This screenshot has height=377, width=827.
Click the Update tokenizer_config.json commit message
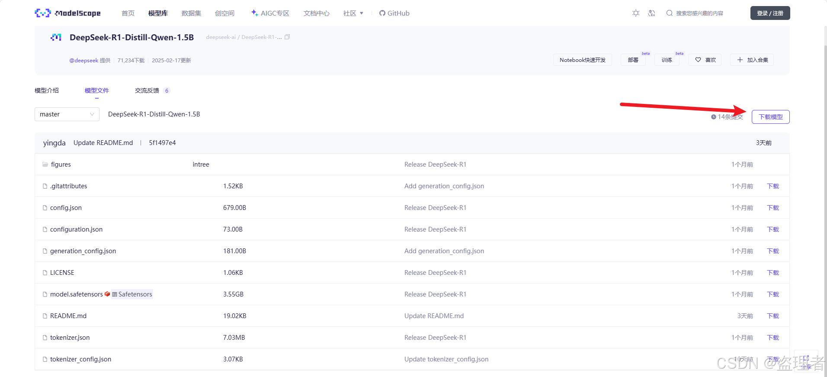tap(446, 359)
